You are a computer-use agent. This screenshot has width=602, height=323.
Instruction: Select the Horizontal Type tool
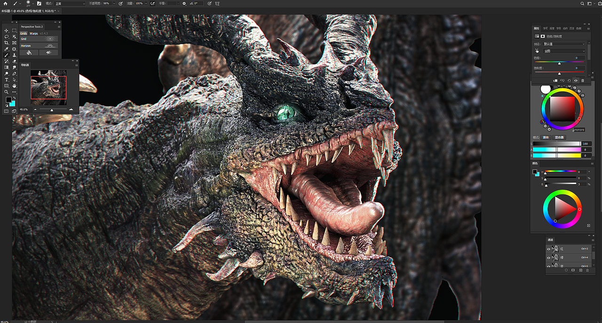pyautogui.click(x=6, y=80)
